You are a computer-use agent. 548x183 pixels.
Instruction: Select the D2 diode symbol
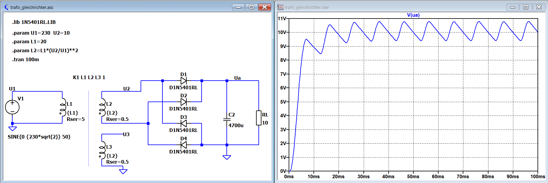[184, 102]
